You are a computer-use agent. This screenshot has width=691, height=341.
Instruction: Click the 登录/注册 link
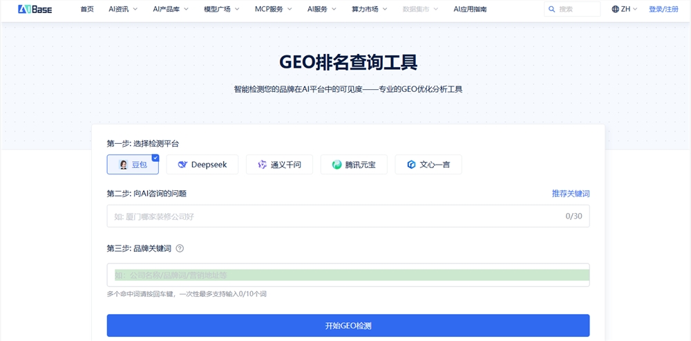click(663, 9)
